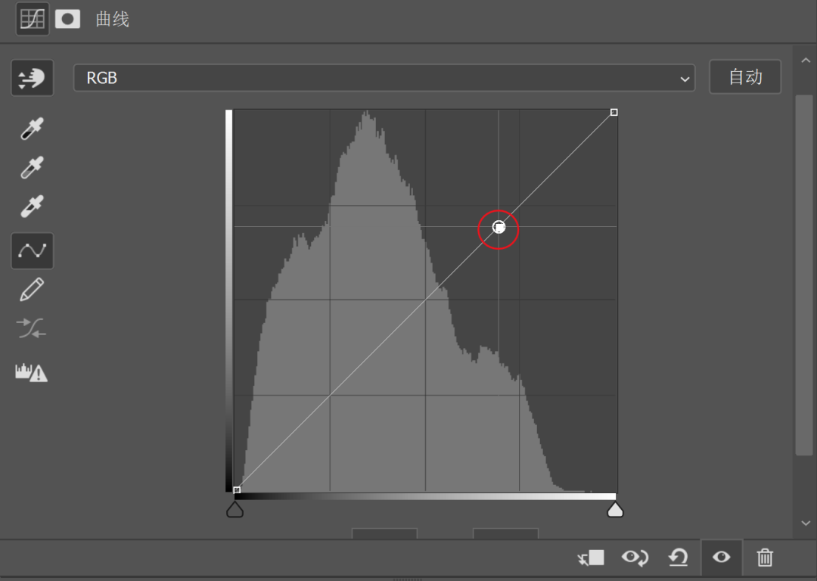Open the RGB channel dropdown
This screenshot has height=581, width=817.
(384, 78)
